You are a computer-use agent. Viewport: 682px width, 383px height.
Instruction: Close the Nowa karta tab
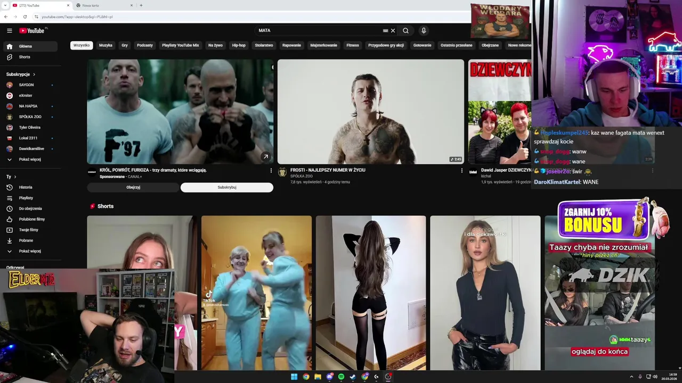(132, 5)
